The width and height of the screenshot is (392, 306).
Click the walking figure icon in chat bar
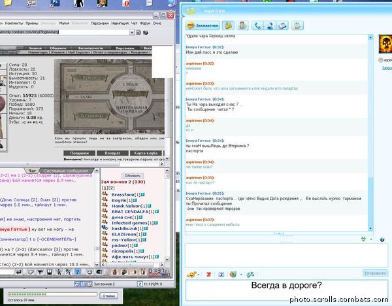[59, 272]
